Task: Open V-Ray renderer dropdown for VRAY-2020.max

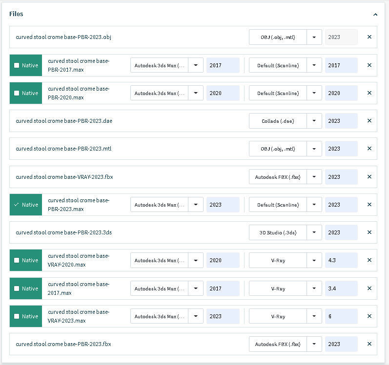Action: [x=314, y=260]
